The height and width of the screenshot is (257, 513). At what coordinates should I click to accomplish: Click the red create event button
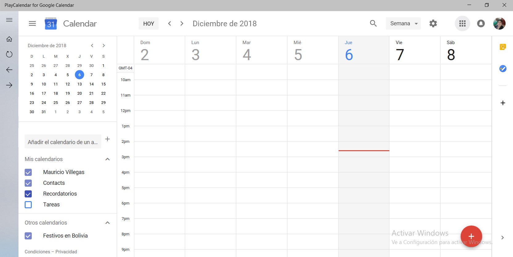[x=471, y=236]
